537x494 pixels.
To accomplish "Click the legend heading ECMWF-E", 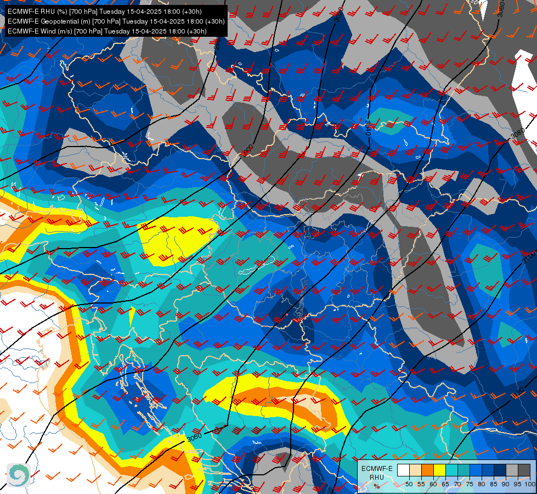I will click(377, 468).
